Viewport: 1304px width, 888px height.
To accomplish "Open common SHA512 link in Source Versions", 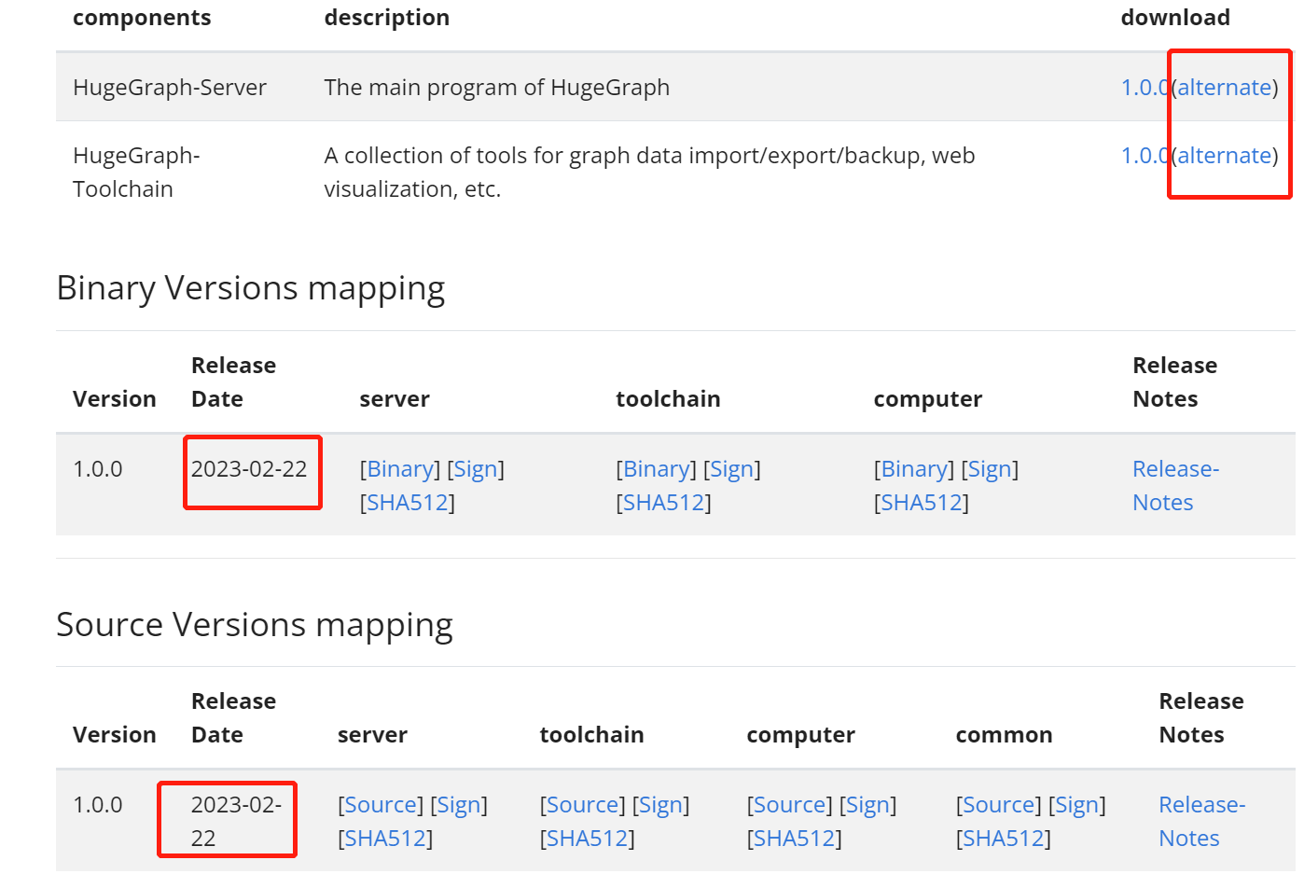I will coord(1004,838).
